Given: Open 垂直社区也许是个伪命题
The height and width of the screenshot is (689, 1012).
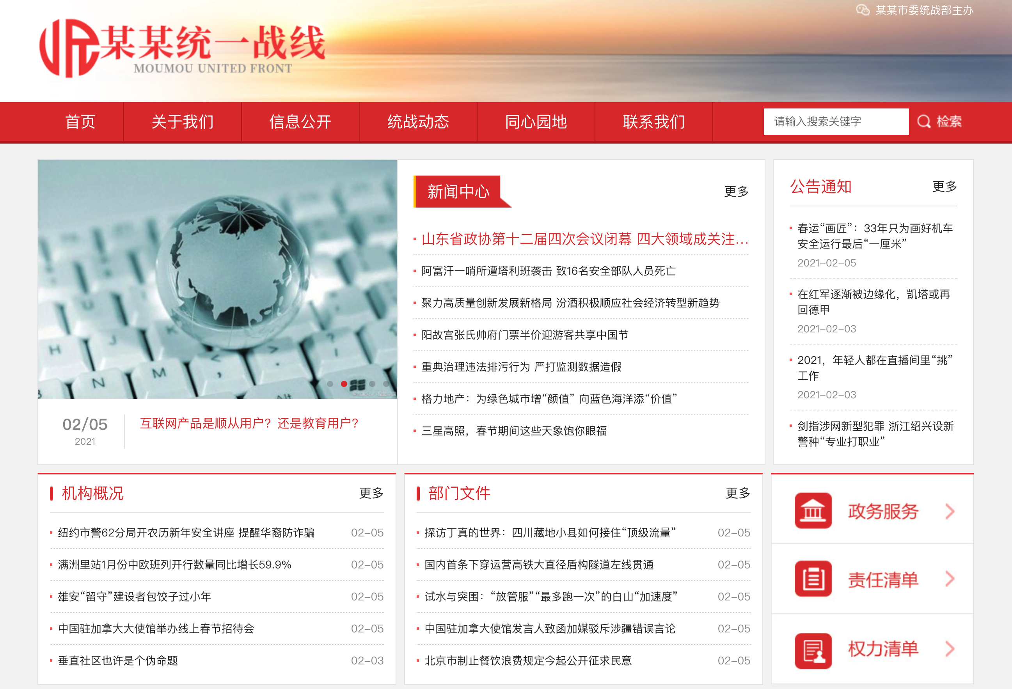Looking at the screenshot, I should (x=117, y=660).
